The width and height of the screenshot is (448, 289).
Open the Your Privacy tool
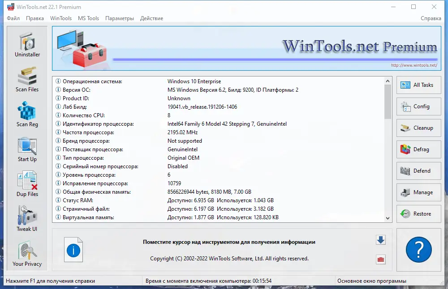coord(27,255)
